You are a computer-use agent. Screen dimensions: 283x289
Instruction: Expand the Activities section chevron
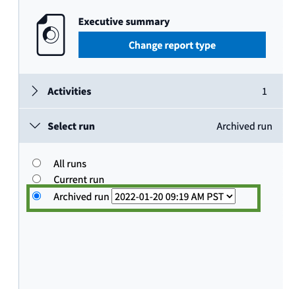click(x=34, y=91)
